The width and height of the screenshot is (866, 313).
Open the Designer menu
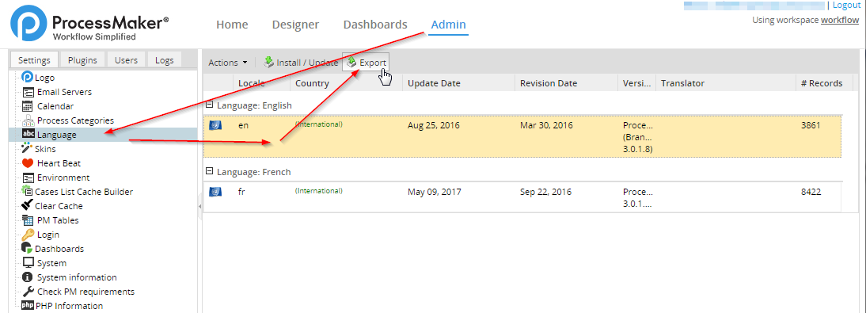pyautogui.click(x=295, y=25)
